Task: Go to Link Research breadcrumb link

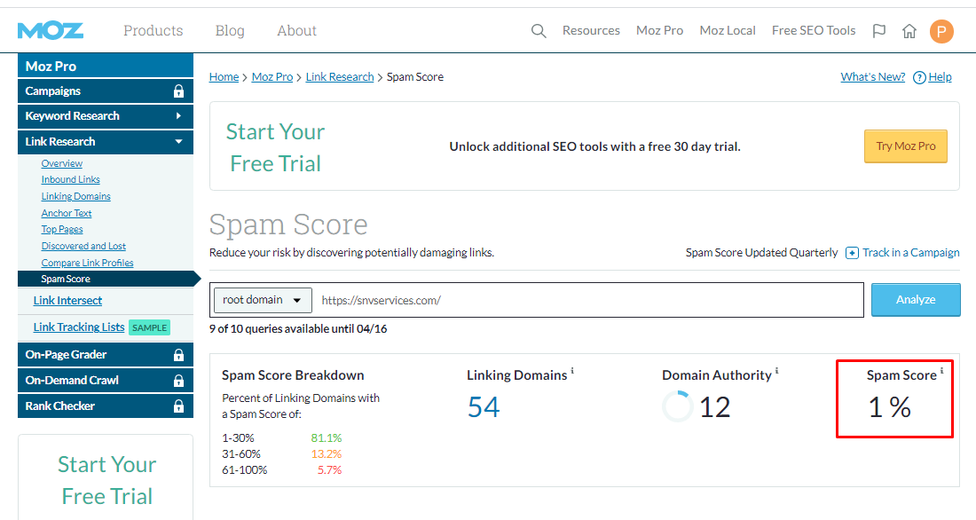Action: pos(340,76)
